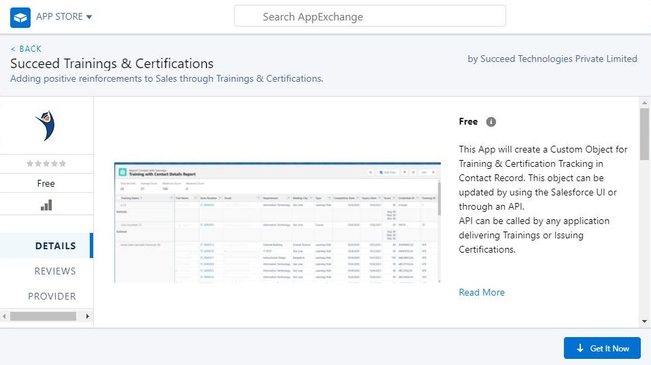
Task: Click the bar chart icon in sidebar
Action: (x=46, y=205)
